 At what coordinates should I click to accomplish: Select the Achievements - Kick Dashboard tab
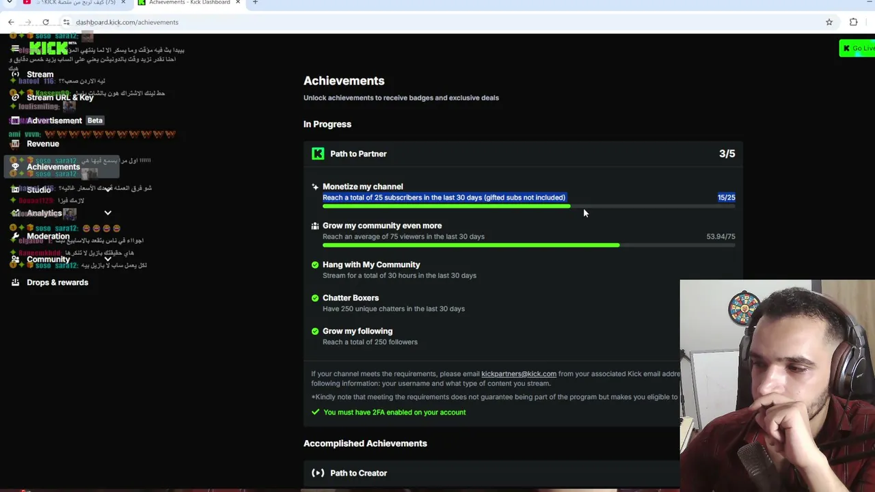tap(189, 2)
